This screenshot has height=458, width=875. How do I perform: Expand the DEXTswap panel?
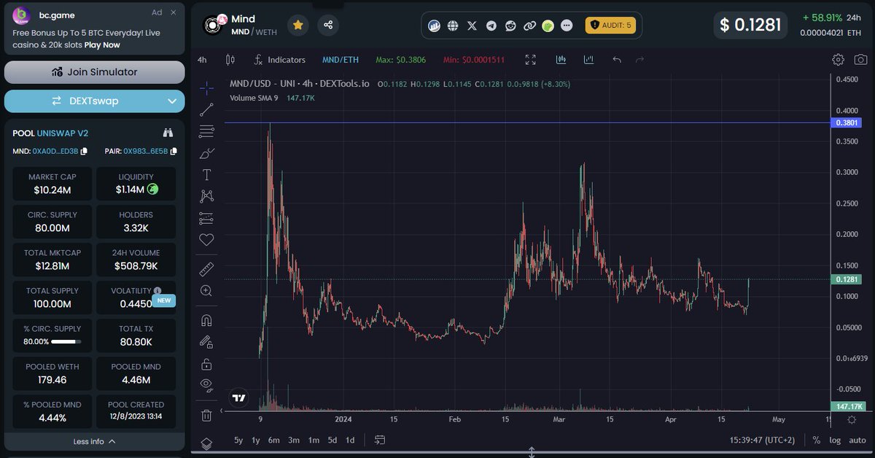tap(94, 101)
